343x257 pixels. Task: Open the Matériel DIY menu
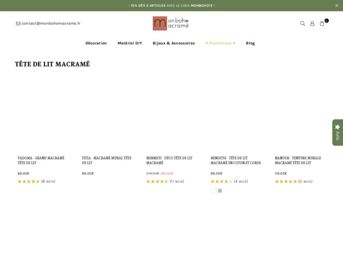(x=130, y=43)
